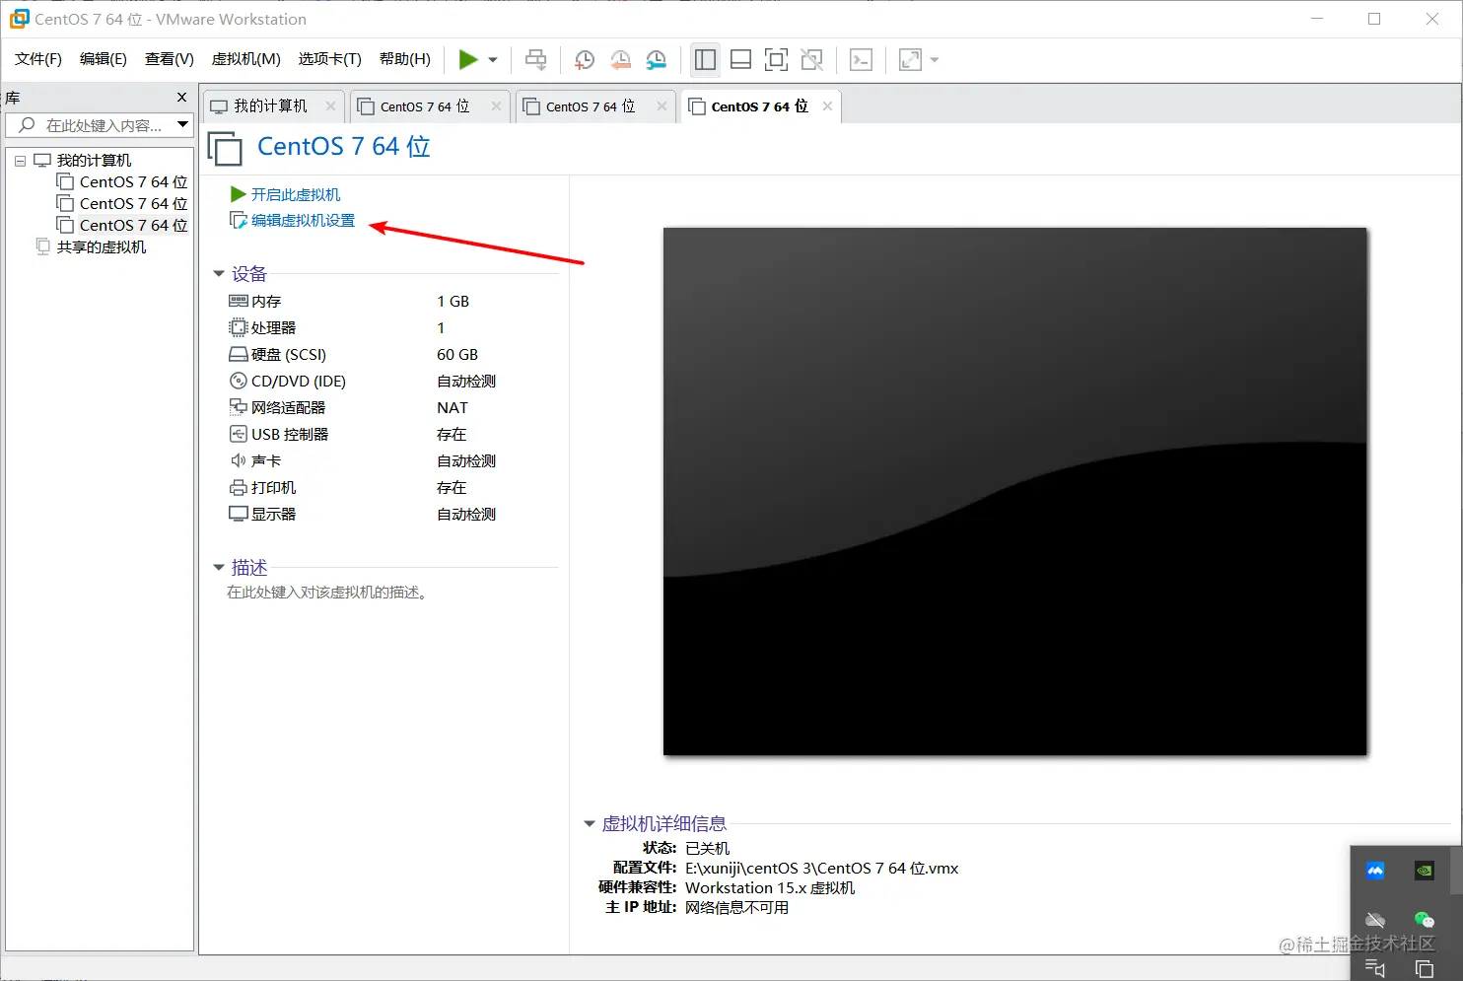Open the NVIDIA tray icon
This screenshot has width=1463, height=981.
1424,871
